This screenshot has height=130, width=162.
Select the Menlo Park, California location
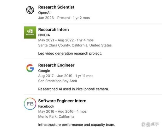(x=56, y=116)
